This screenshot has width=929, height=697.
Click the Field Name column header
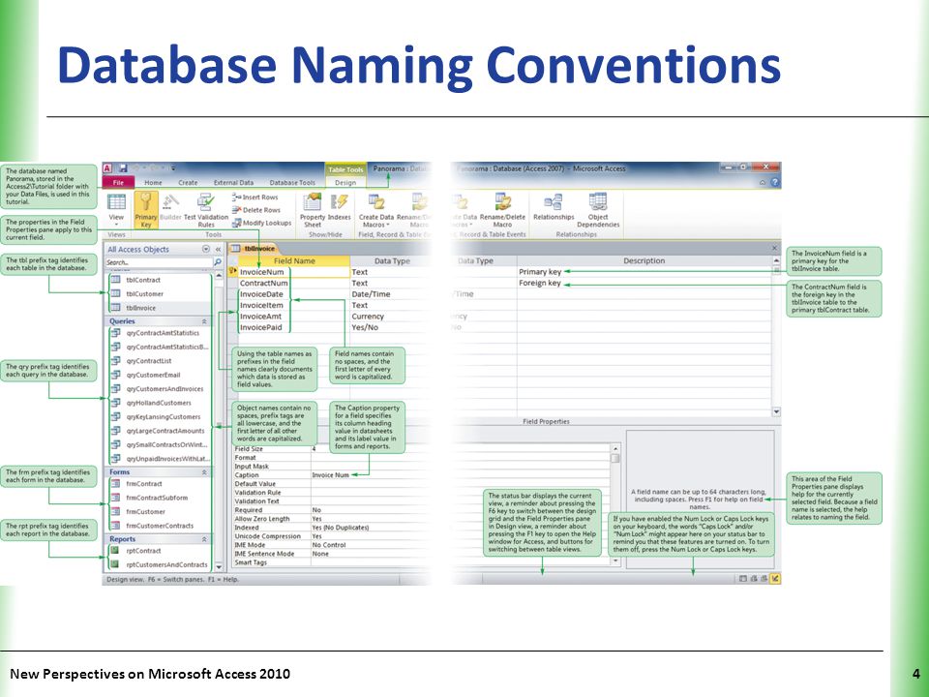[294, 260]
